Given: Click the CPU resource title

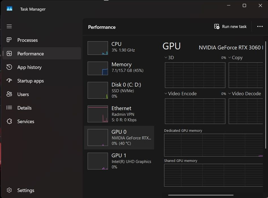Looking at the screenshot, I should click(116, 44).
